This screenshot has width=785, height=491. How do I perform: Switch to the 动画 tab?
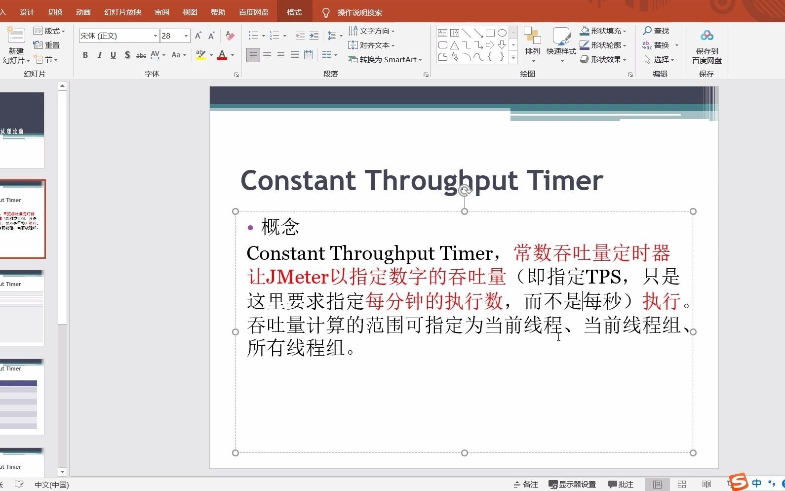(83, 12)
